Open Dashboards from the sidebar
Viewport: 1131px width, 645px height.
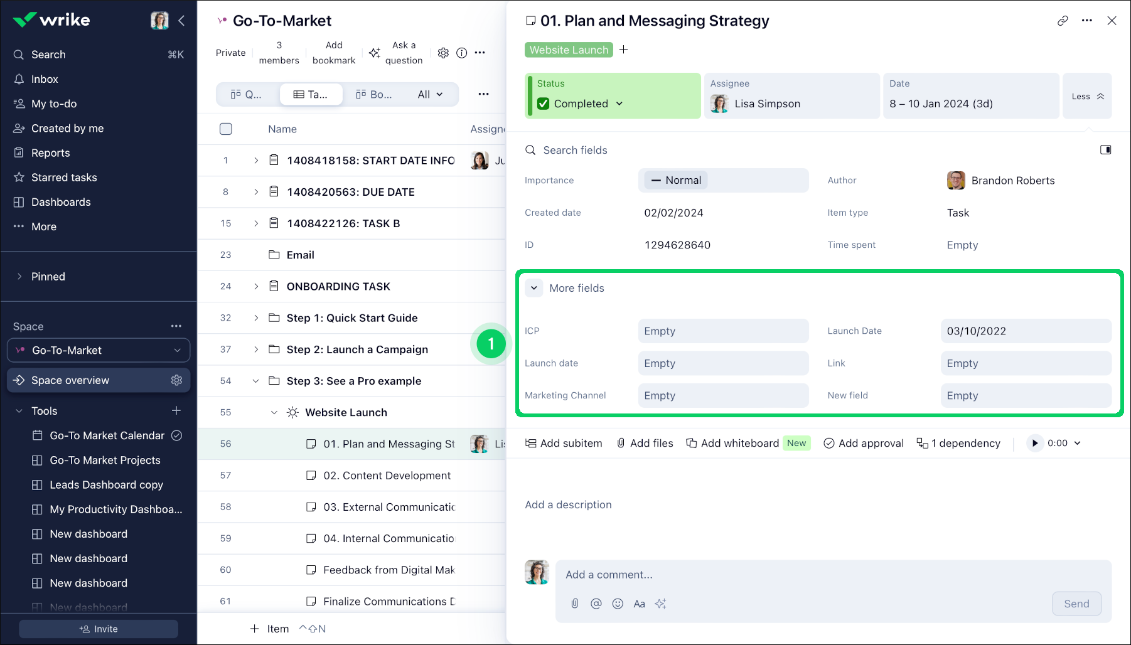pyautogui.click(x=60, y=201)
